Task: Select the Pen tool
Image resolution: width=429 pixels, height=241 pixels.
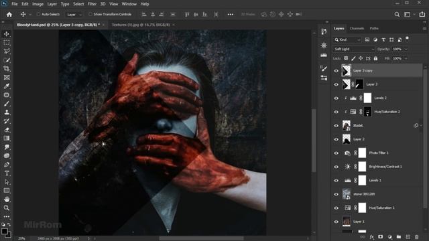Action: click(x=7, y=165)
